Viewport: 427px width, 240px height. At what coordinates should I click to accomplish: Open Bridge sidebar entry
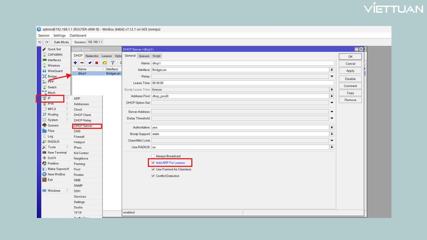coord(52,76)
